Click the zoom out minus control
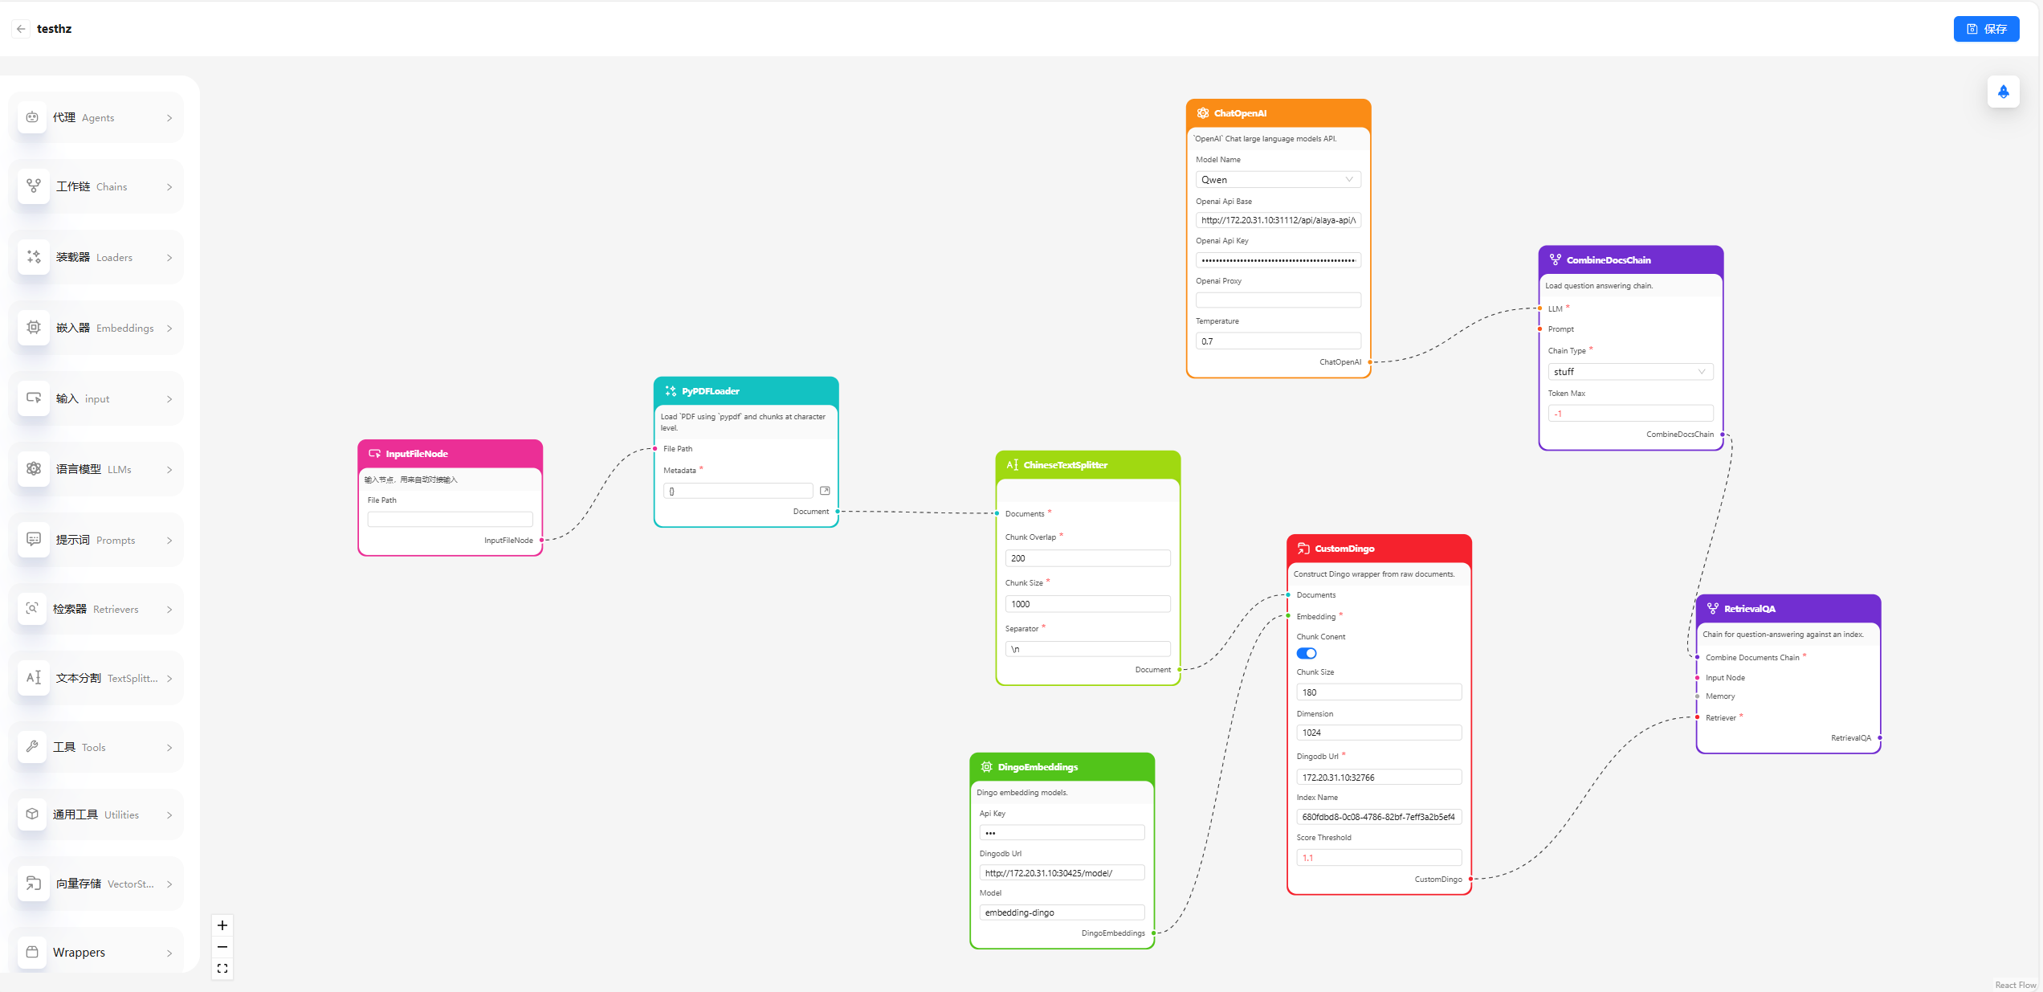 coord(222,947)
